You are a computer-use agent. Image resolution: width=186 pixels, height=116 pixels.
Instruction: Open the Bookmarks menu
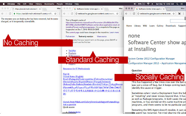[49, 4]
